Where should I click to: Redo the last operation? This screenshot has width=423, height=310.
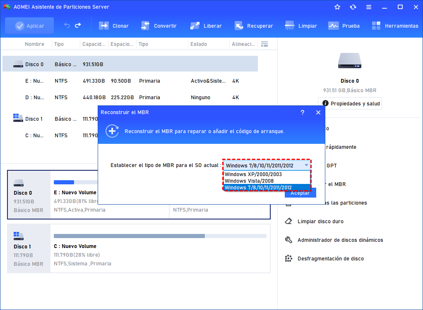point(78,25)
